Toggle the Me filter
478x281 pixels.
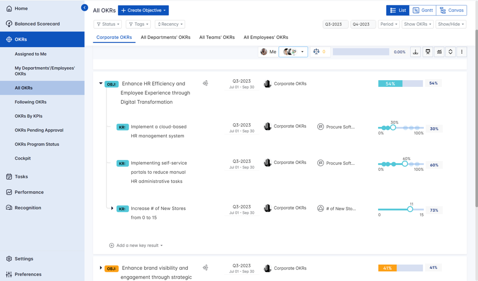268,52
